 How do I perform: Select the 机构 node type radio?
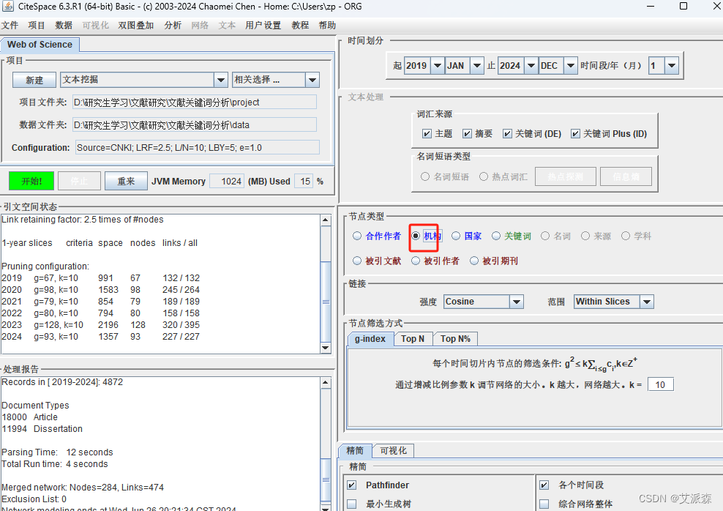(416, 236)
